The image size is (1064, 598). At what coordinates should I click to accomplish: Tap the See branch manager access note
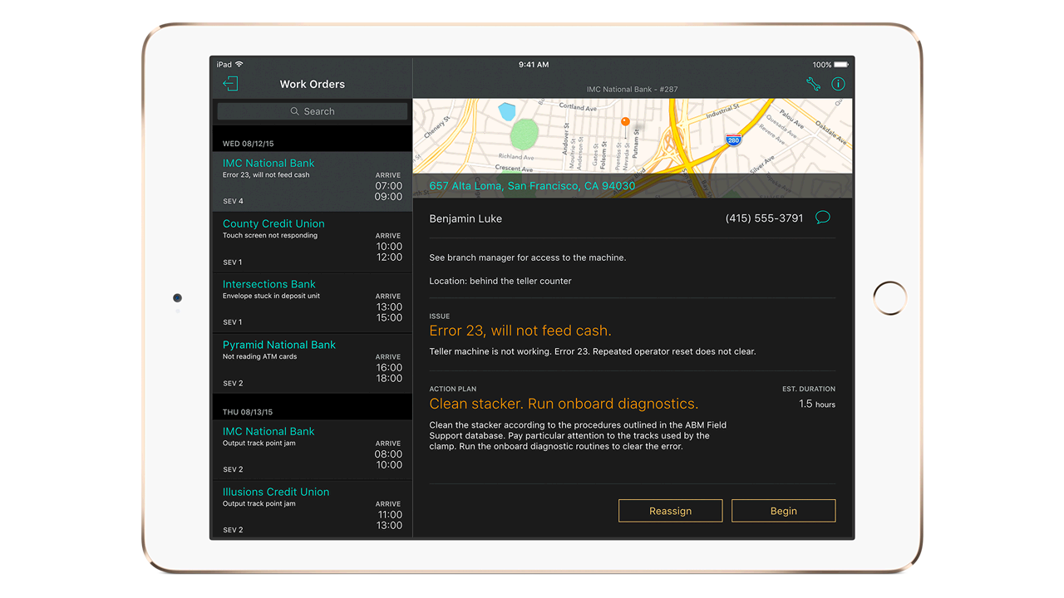pyautogui.click(x=528, y=257)
